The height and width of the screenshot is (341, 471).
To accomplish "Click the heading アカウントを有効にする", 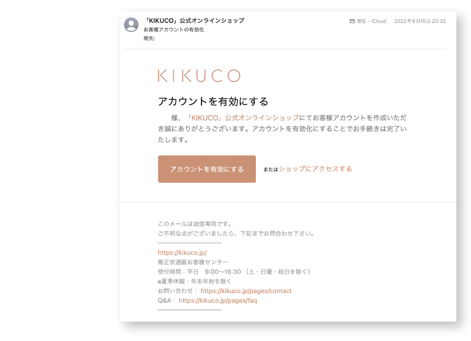I will point(213,102).
